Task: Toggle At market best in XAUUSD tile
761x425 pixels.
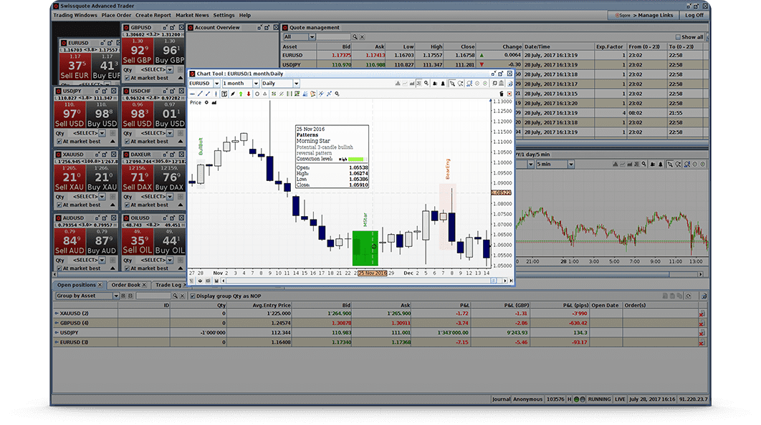Action: pos(59,205)
